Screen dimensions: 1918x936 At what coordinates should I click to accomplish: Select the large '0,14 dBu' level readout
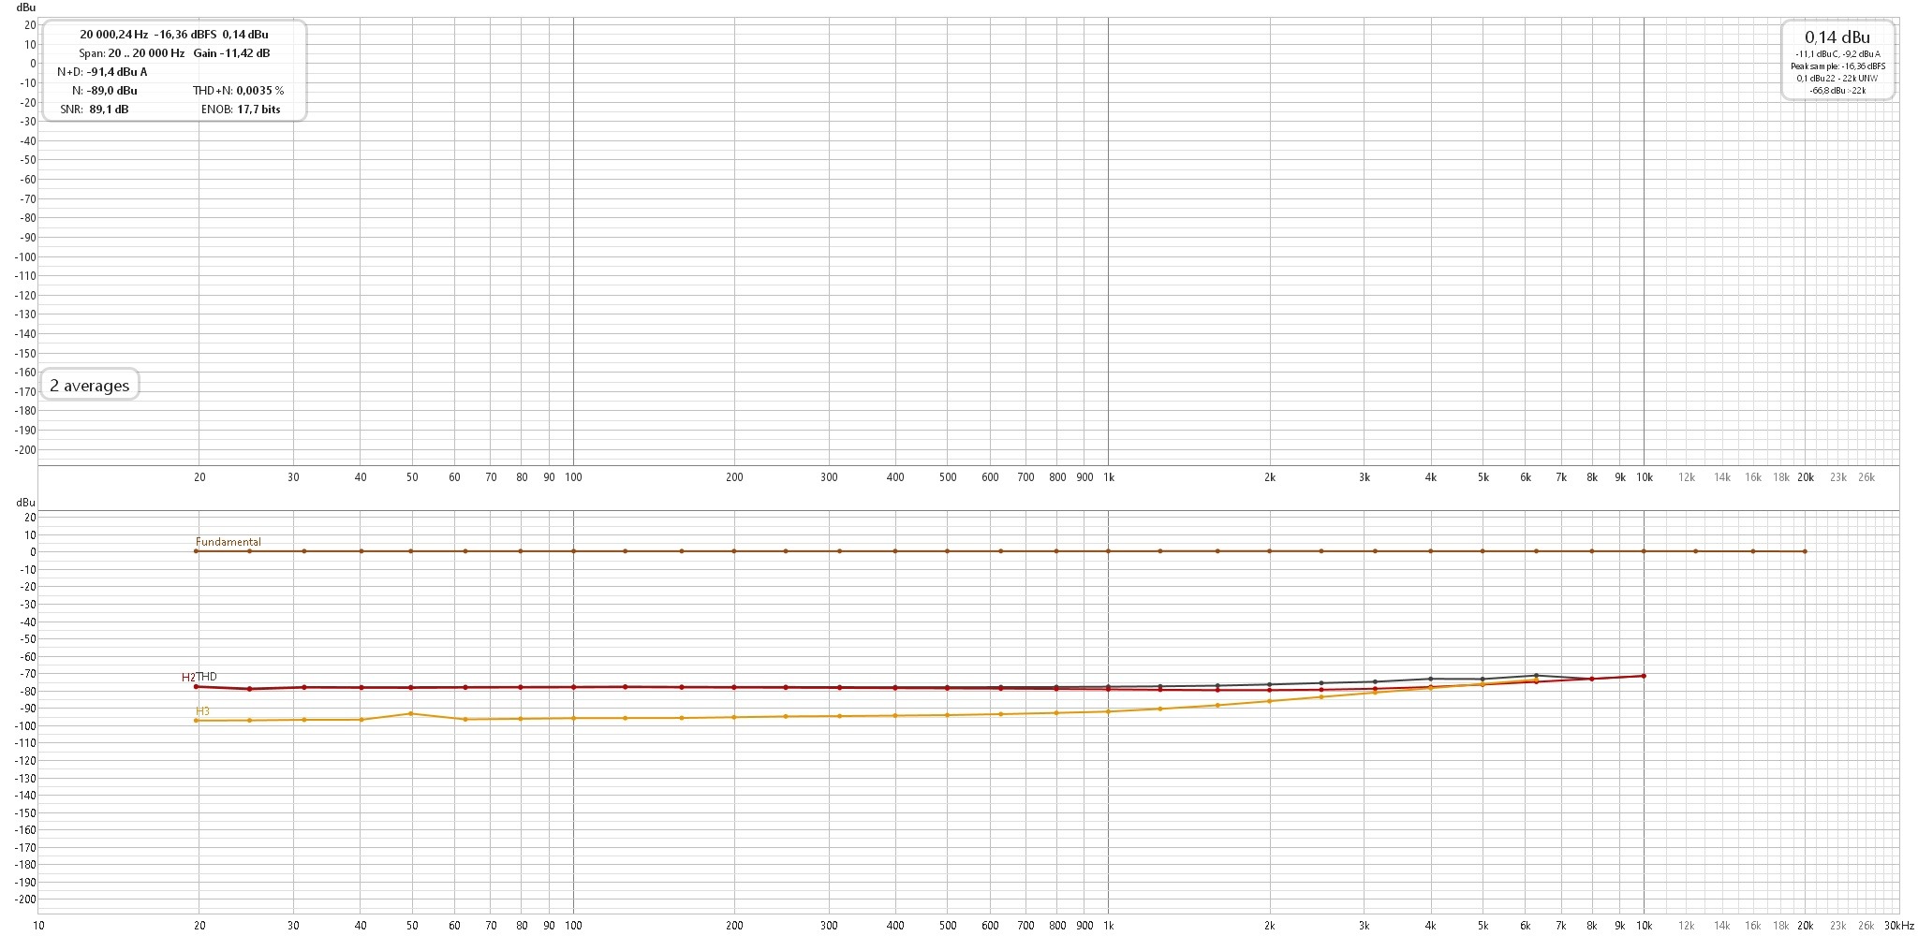(x=1837, y=37)
